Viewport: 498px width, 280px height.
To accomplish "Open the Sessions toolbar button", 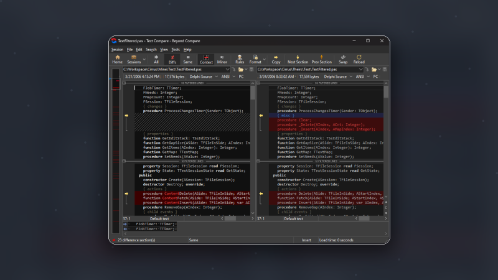I will pyautogui.click(x=134, y=59).
